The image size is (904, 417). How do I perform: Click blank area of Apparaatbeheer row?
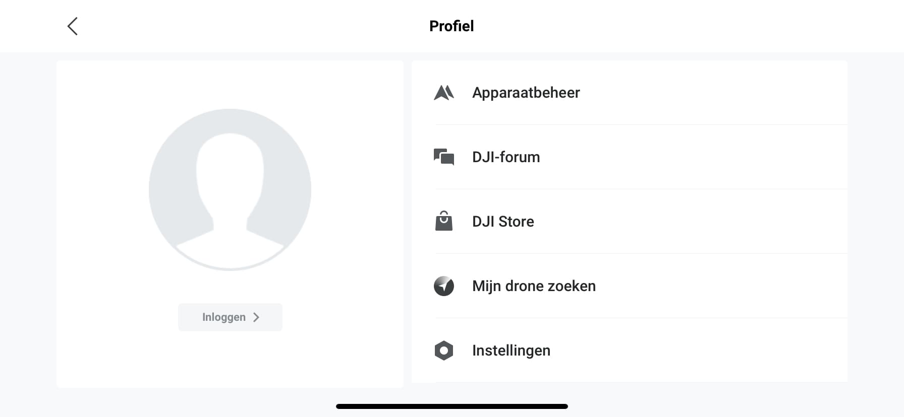716,93
